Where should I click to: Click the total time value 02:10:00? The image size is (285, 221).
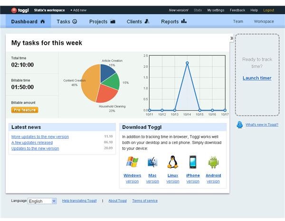[22, 65]
